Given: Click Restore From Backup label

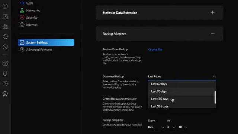Looking at the screenshot, I should pyautogui.click(x=115, y=49).
